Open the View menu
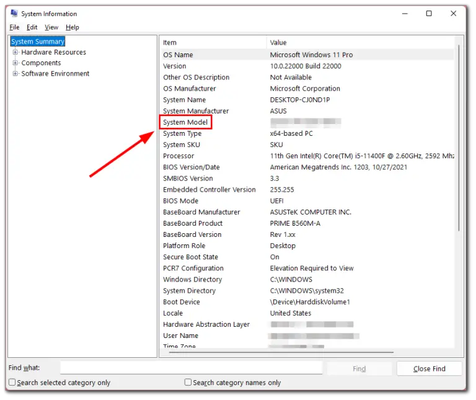 point(51,27)
